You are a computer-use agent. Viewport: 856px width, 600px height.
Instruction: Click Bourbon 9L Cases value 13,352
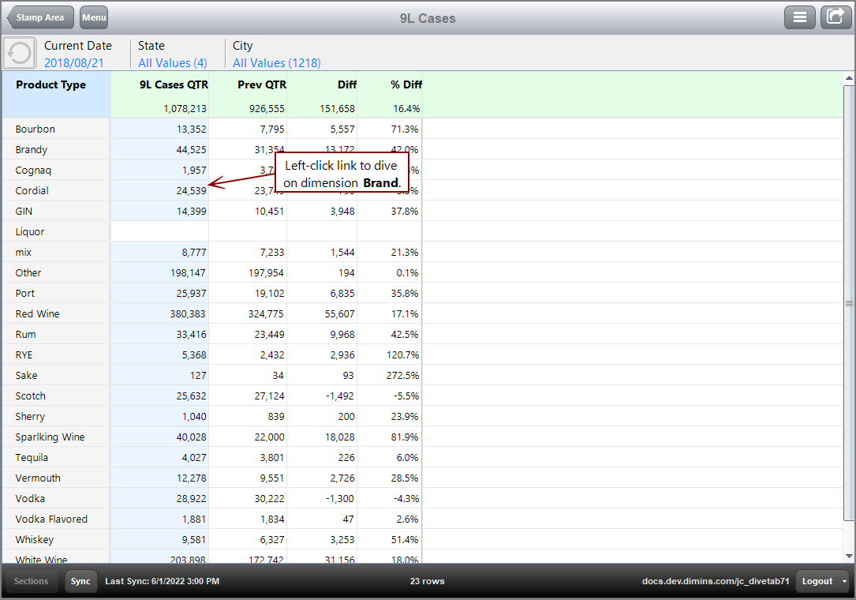[191, 129]
